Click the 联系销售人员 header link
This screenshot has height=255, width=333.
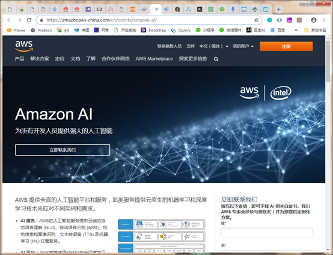(170, 46)
